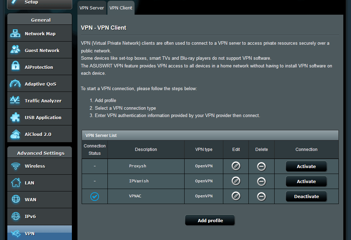Click the Connection Status column header
Image resolution: width=351 pixels, height=240 pixels.
tap(95, 150)
